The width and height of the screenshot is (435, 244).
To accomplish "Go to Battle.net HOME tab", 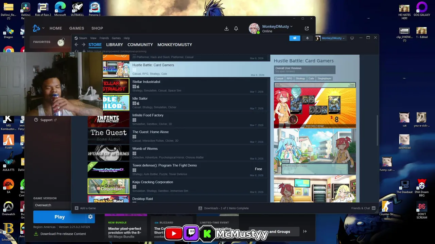I will 56,28.
